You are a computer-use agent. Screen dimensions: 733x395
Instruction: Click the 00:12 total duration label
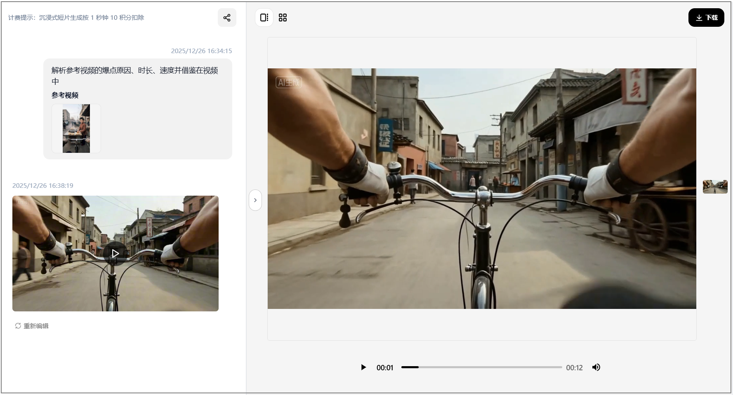coord(574,368)
